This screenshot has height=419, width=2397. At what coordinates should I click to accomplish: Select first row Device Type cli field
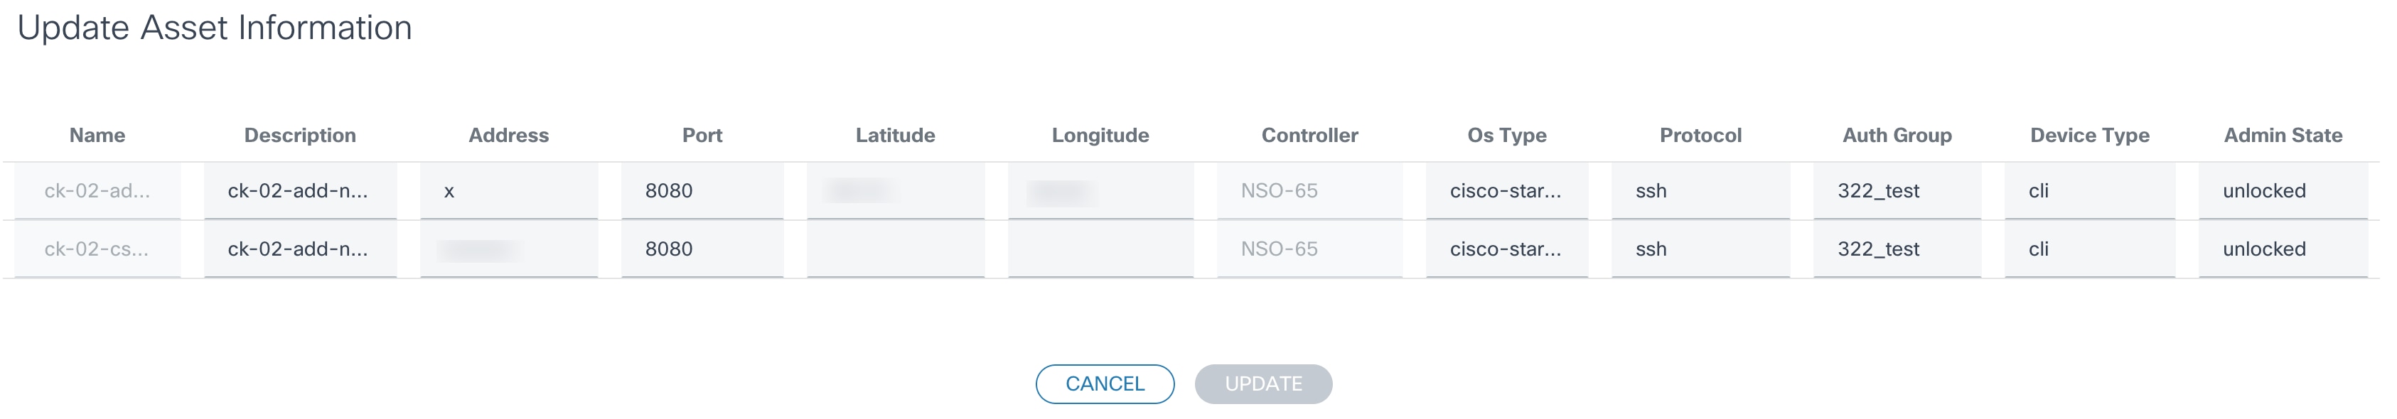pyautogui.click(x=2089, y=190)
